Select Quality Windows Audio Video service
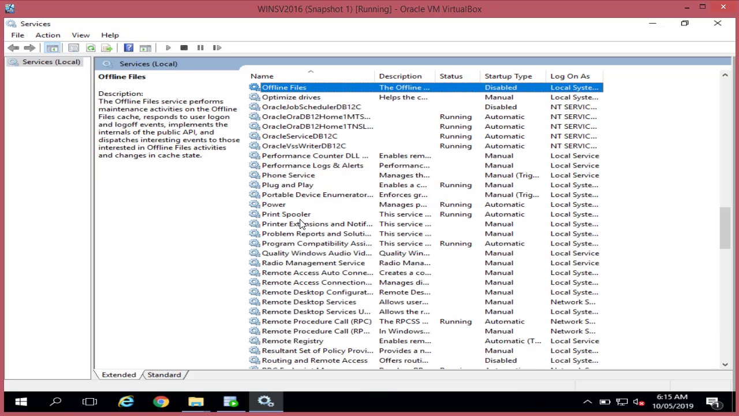The image size is (739, 416). tap(426, 253)
